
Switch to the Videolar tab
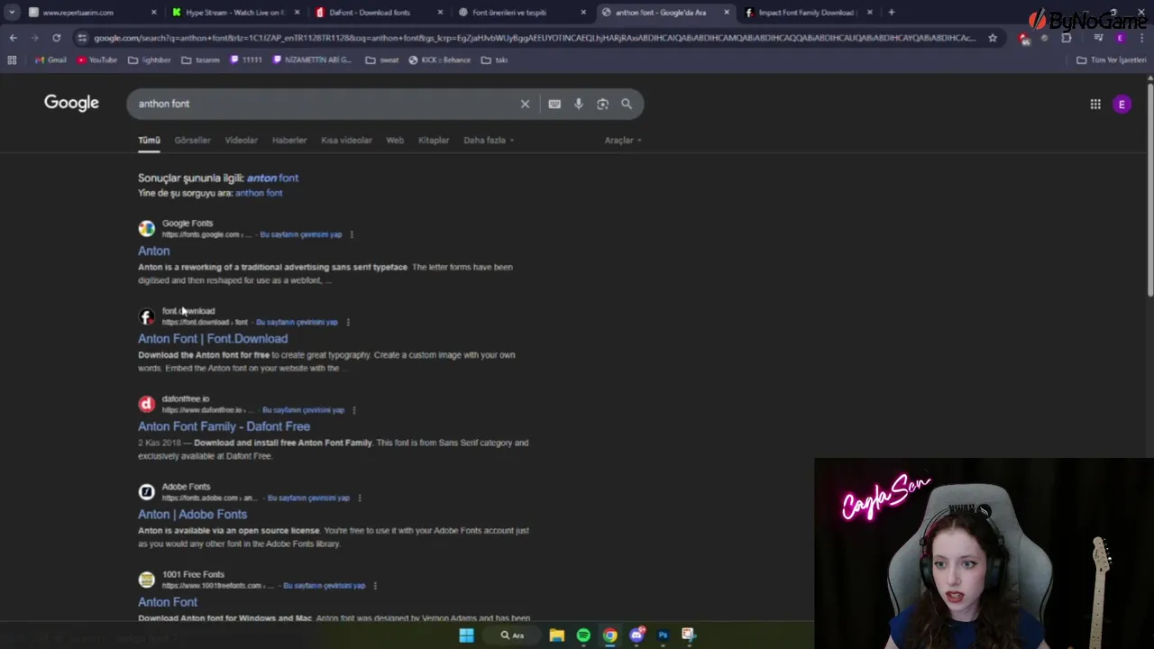[241, 141]
